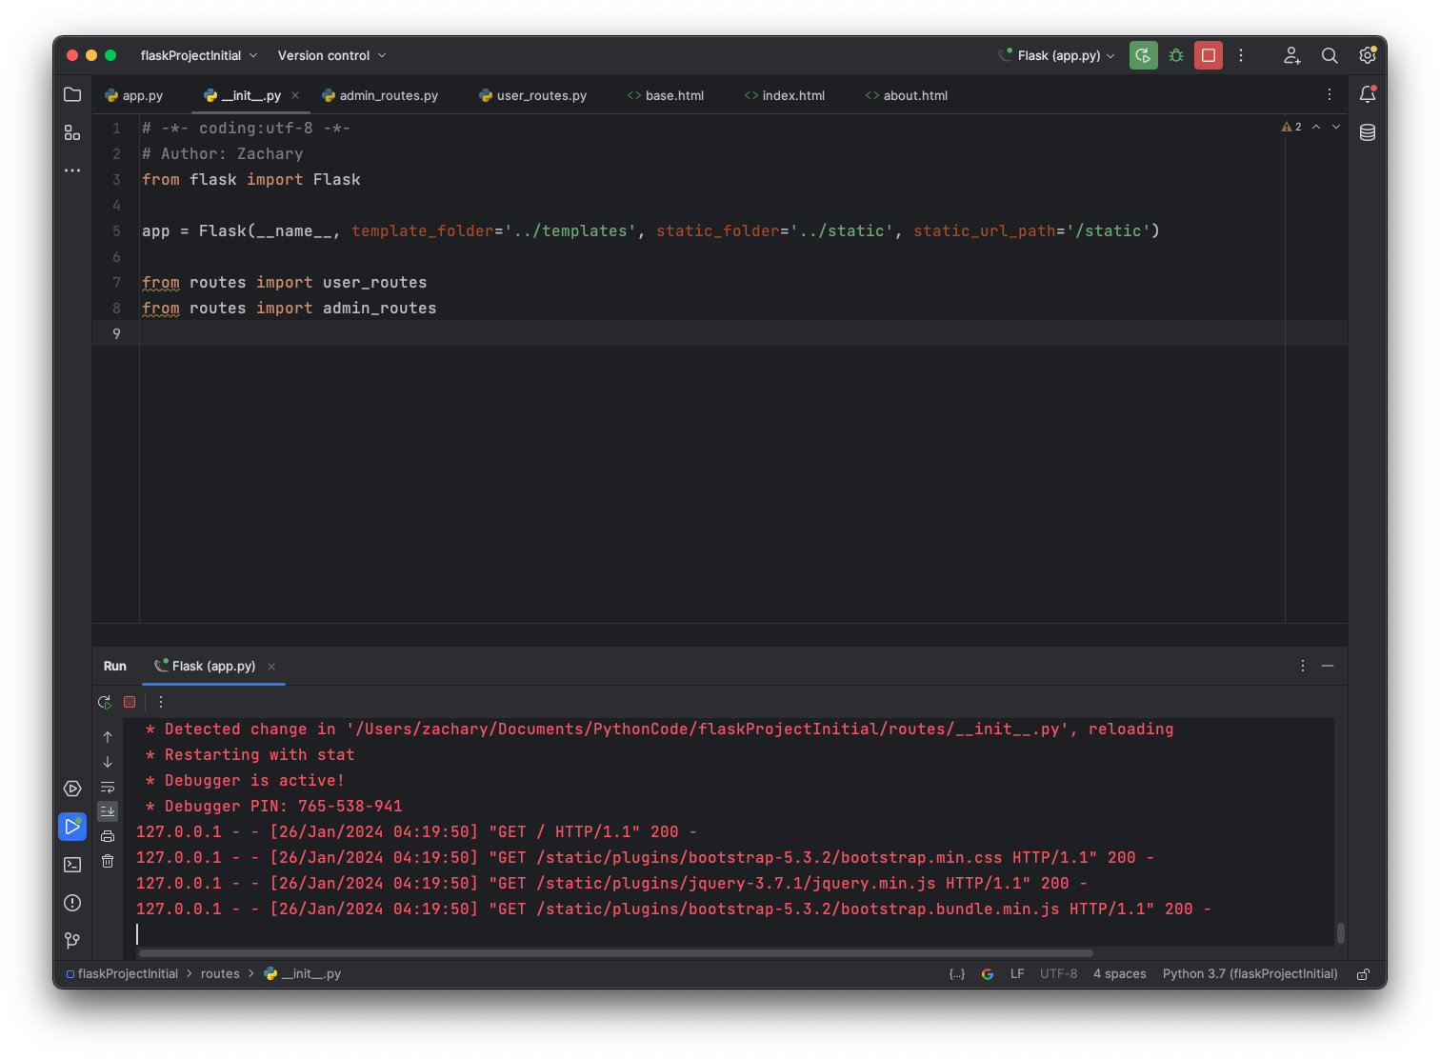Rerun the Flask app from the top toolbar
Screen dimensions: 1440x1059
pos(1143,55)
